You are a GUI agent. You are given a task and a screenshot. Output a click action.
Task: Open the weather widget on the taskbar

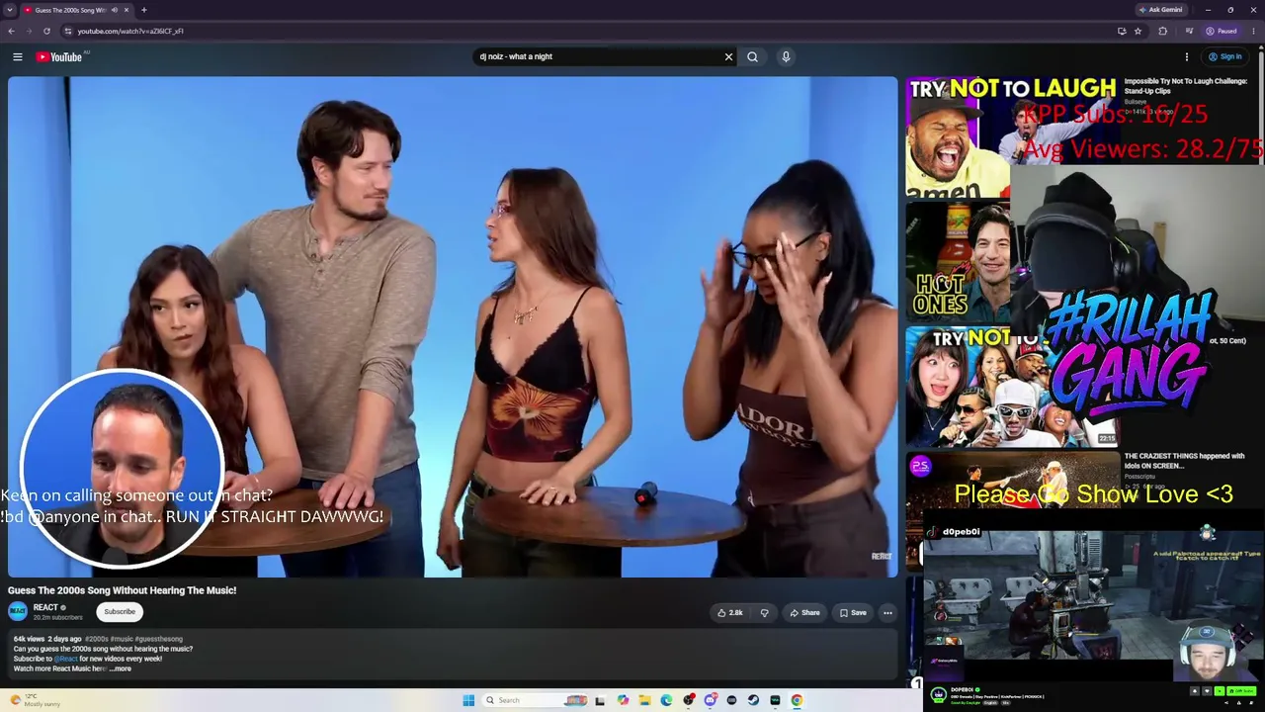click(36, 700)
